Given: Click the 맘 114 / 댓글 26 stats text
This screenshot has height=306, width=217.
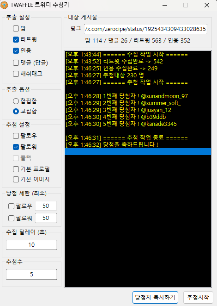Looking at the screenshot, I should coord(138,41).
